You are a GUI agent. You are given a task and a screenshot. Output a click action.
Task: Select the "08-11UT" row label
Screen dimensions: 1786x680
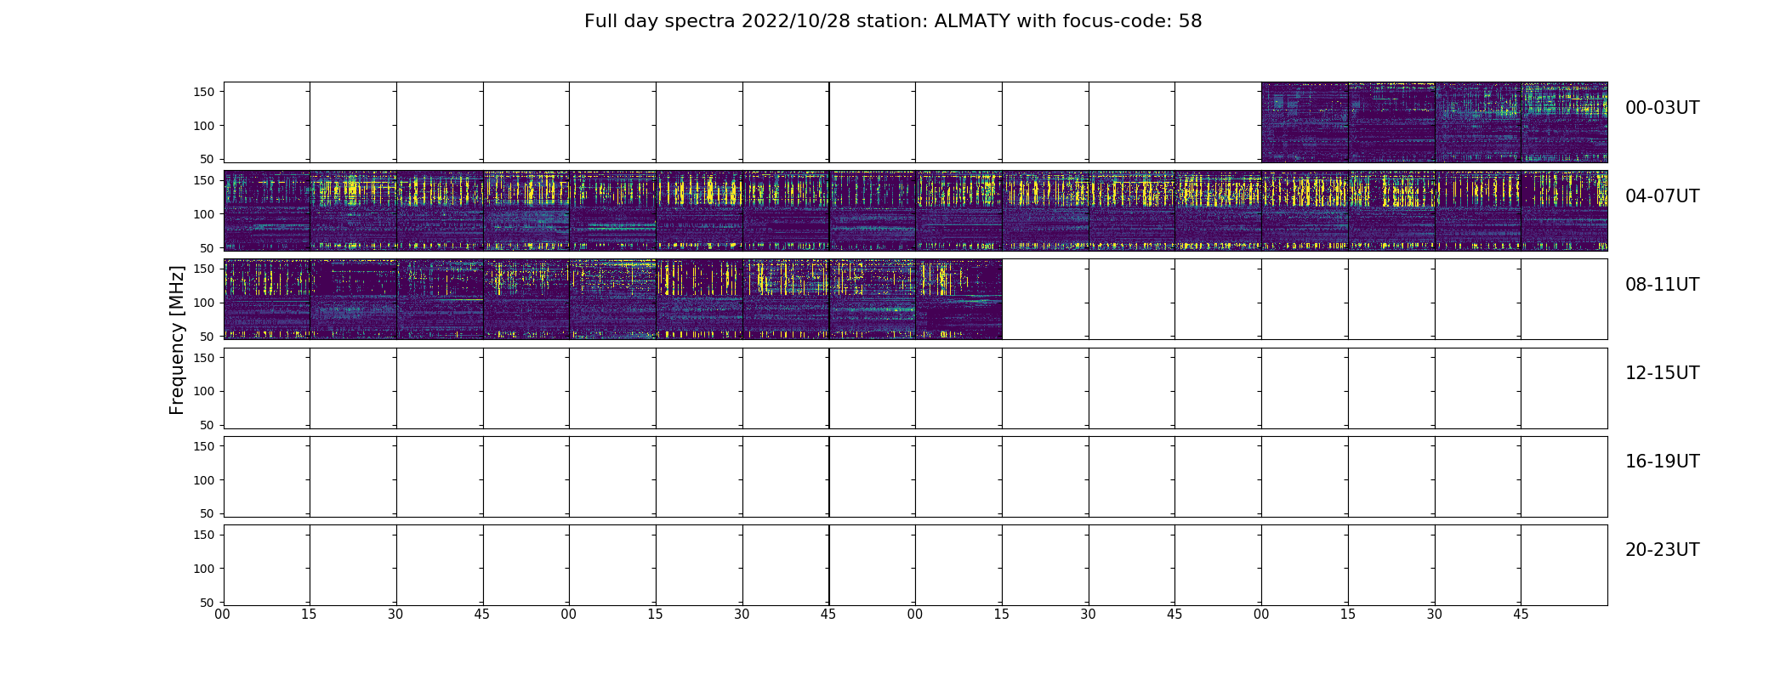[1662, 285]
